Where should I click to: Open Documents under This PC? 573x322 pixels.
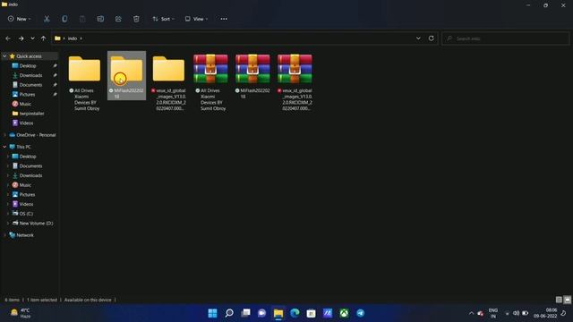click(x=30, y=165)
